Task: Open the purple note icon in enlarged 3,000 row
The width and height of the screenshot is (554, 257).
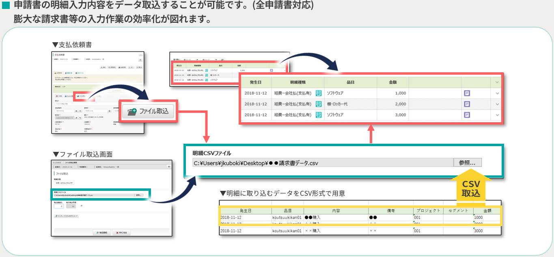Action: (467, 115)
